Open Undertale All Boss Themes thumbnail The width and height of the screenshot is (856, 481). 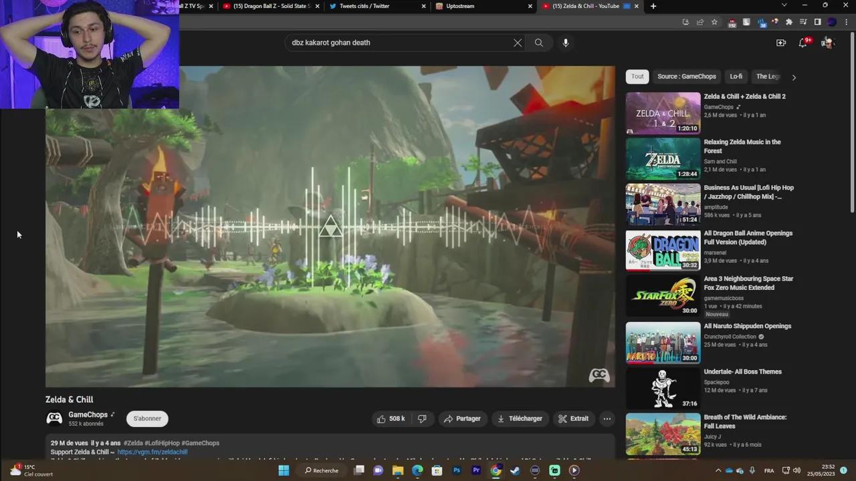(x=663, y=388)
